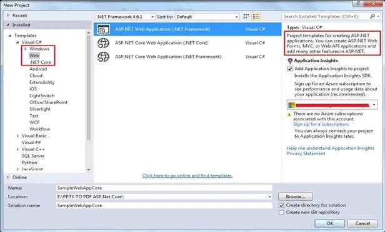This screenshot has width=385, height=232.
Task: Click the Microsoft account logo icon
Action: pyautogui.click(x=291, y=105)
